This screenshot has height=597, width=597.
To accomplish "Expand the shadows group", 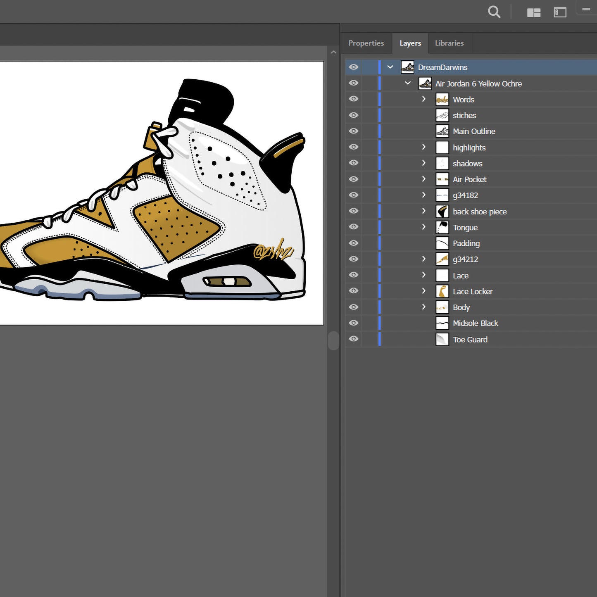I will pyautogui.click(x=423, y=163).
